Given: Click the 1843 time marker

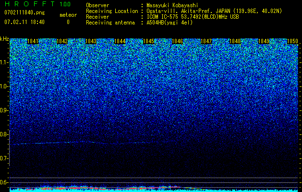Looking at the screenshot, I should click(x=91, y=41).
